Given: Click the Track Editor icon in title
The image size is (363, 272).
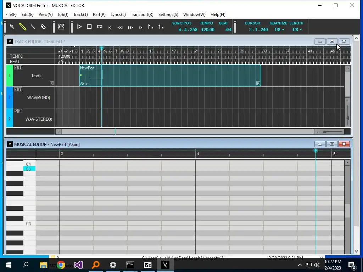Looking at the screenshot, I should tap(10, 41).
